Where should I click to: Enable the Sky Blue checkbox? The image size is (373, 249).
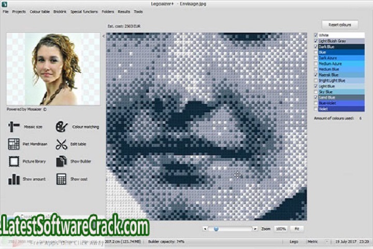click(x=316, y=92)
